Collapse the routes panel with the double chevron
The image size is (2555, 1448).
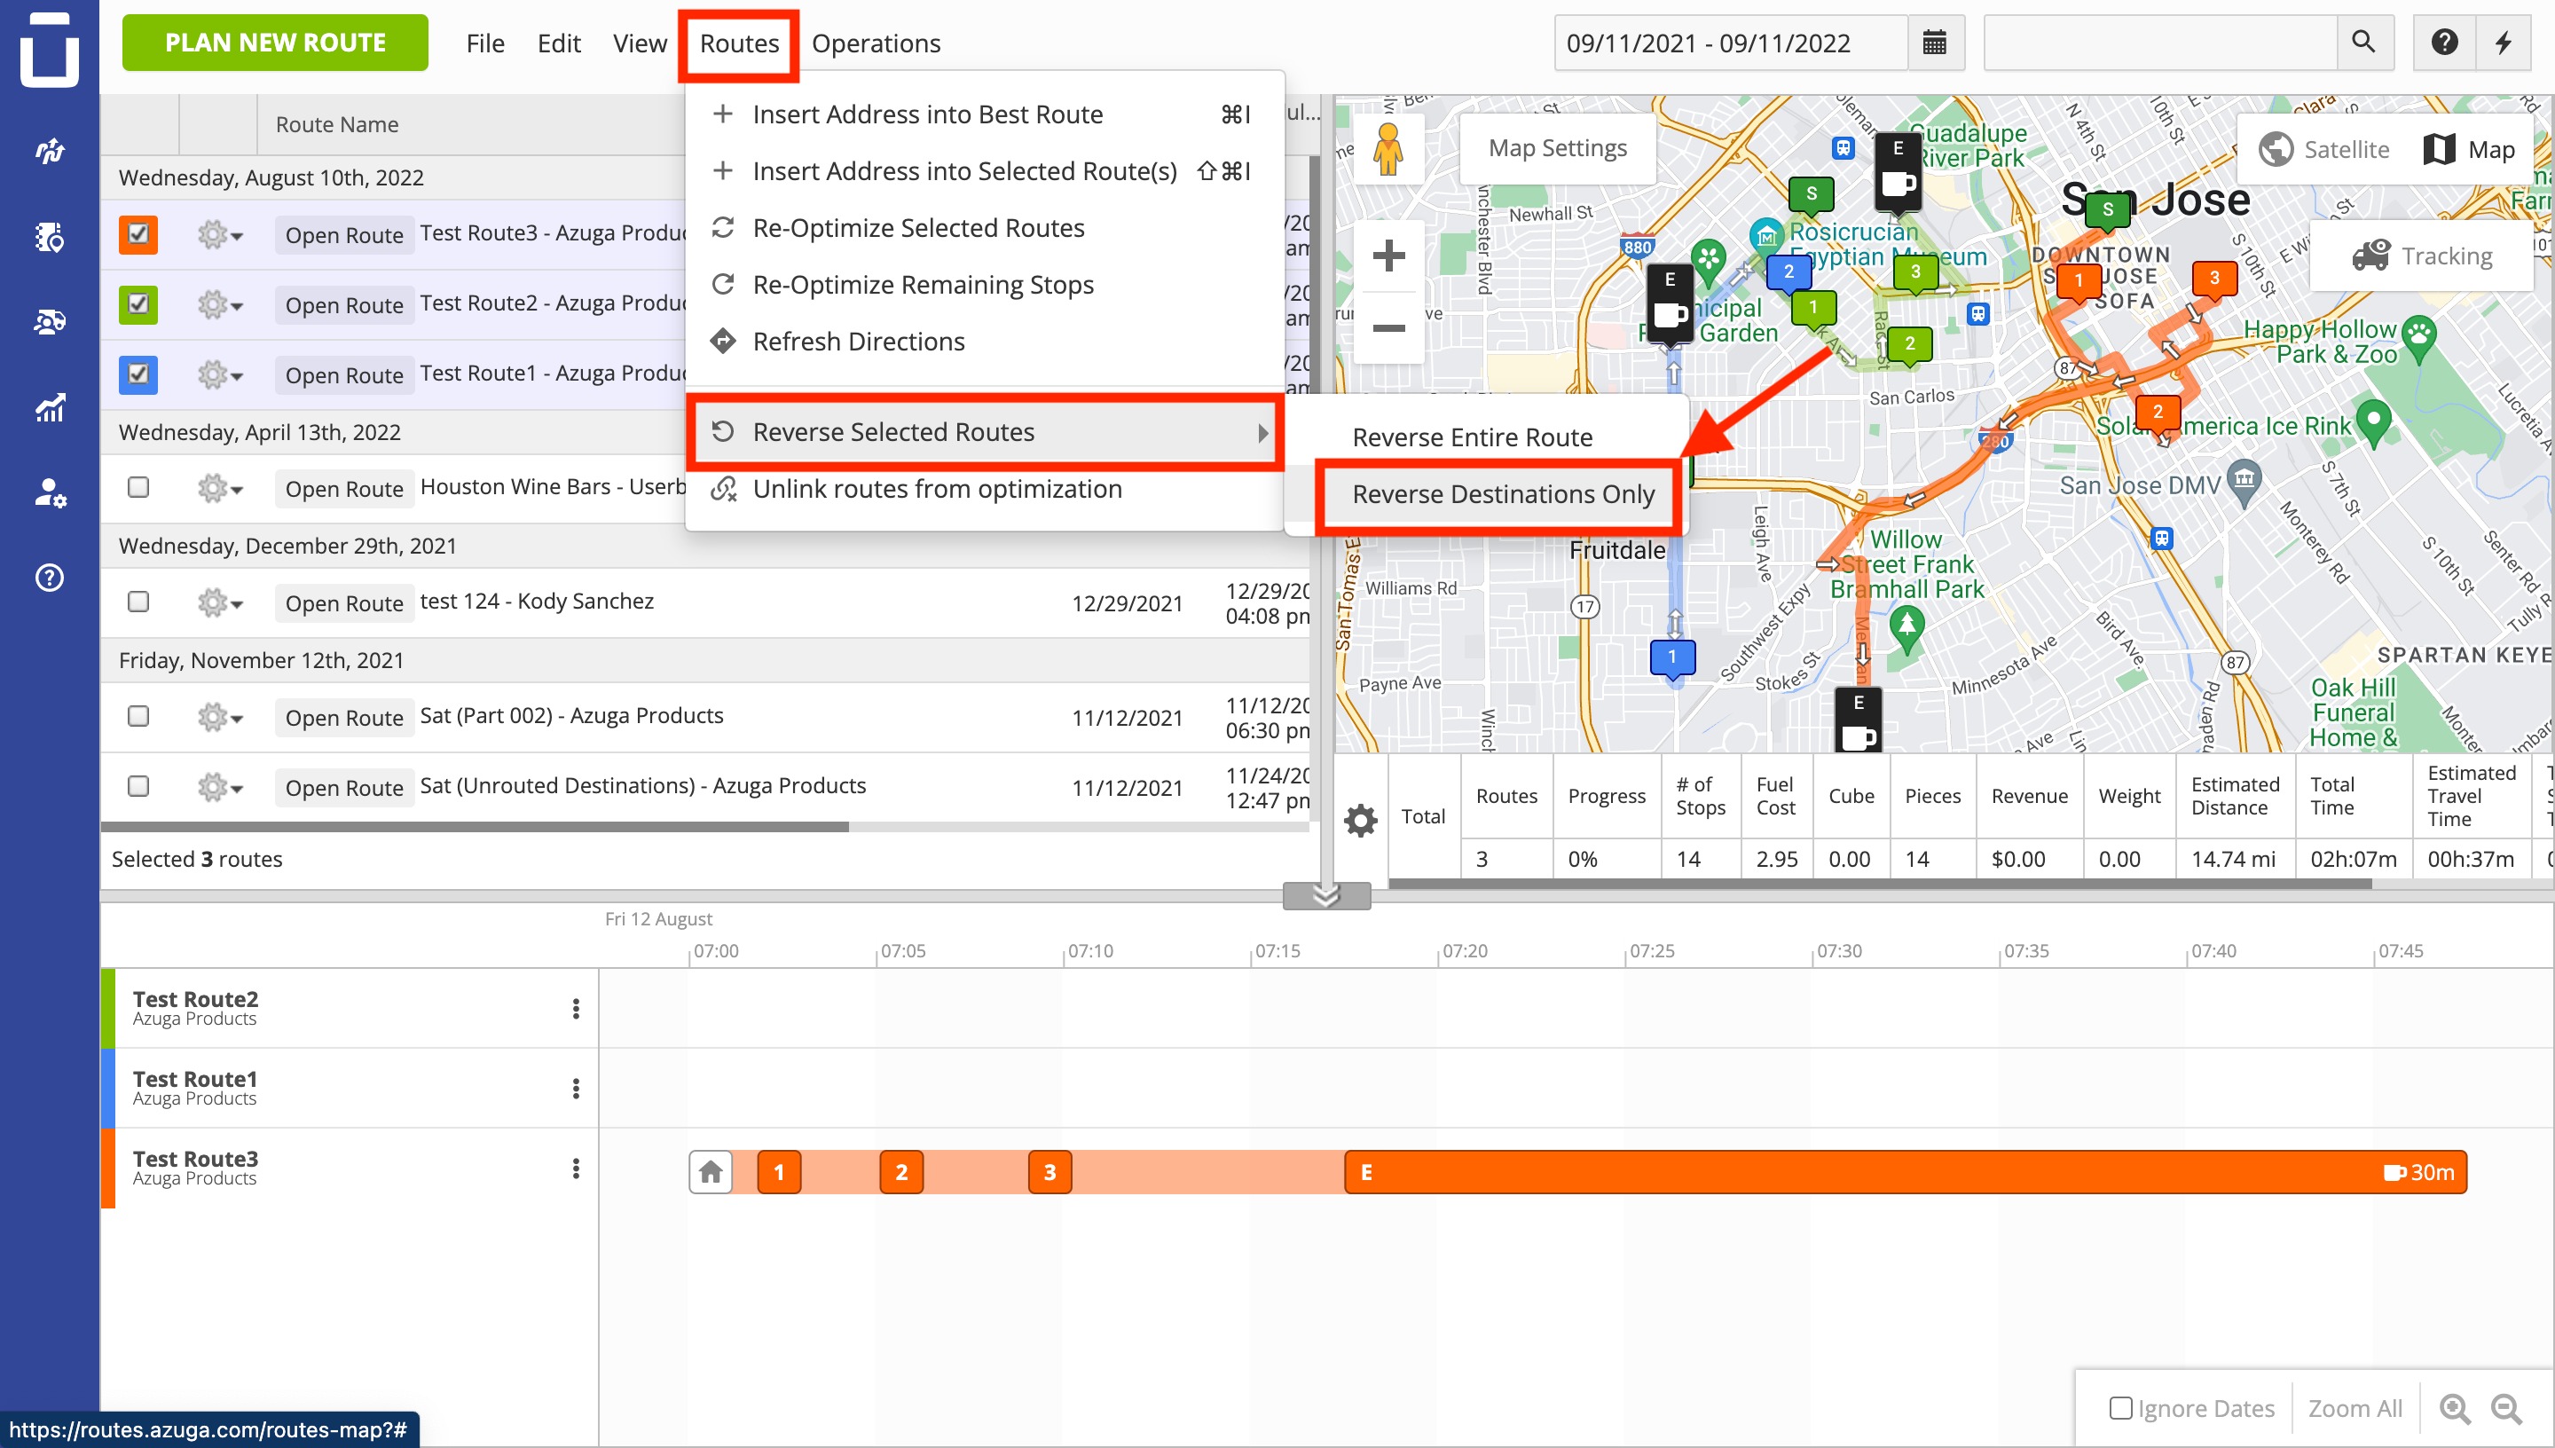[1326, 896]
